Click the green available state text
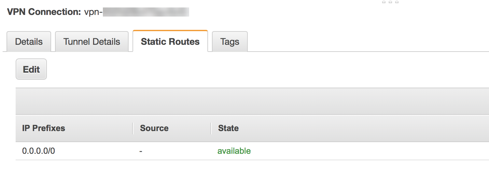This screenshot has width=489, height=170. click(x=234, y=151)
